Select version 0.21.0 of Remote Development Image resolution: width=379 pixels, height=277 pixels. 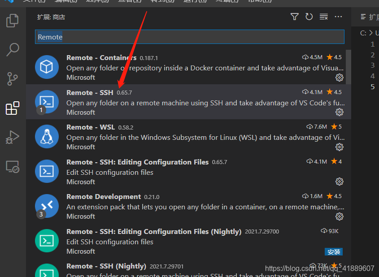click(152, 197)
